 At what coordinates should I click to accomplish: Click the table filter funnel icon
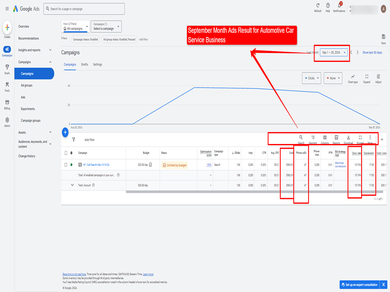pyautogui.click(x=74, y=140)
